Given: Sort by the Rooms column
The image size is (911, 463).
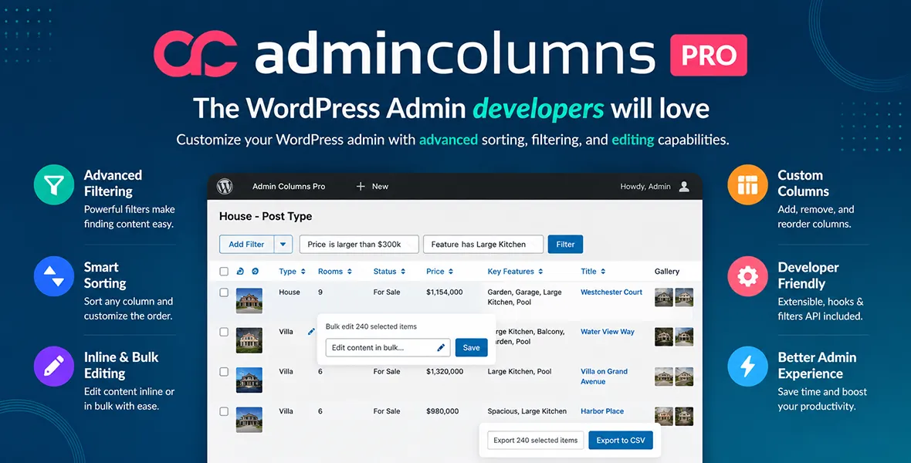Looking at the screenshot, I should 334,272.
